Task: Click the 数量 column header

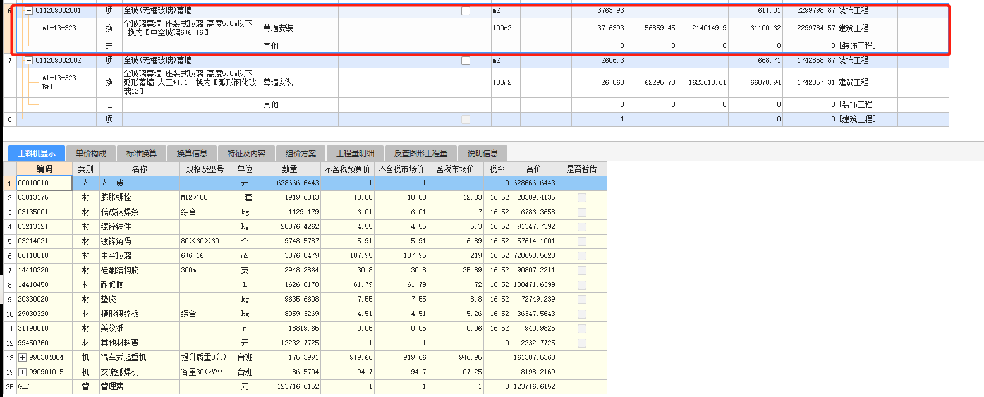Action: [x=290, y=169]
